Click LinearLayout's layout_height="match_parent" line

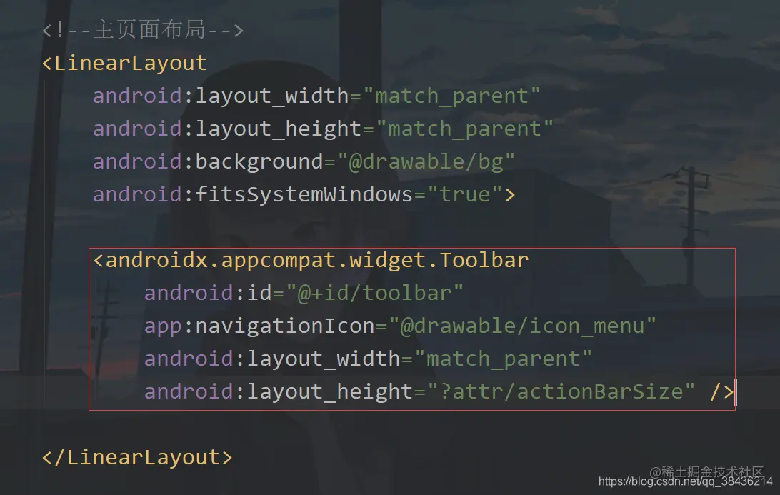323,129
